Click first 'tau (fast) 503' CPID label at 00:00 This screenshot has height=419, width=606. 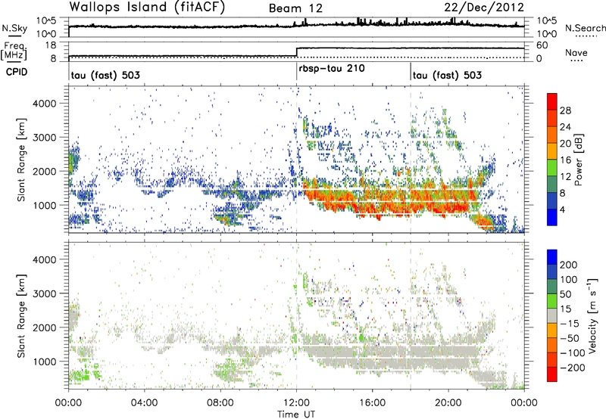point(105,75)
